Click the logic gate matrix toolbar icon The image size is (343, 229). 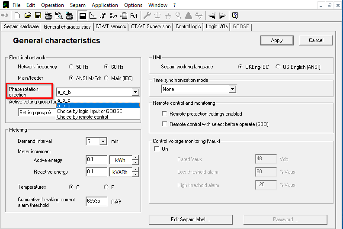coord(103,16)
